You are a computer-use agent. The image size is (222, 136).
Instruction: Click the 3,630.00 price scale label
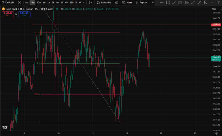216,88
